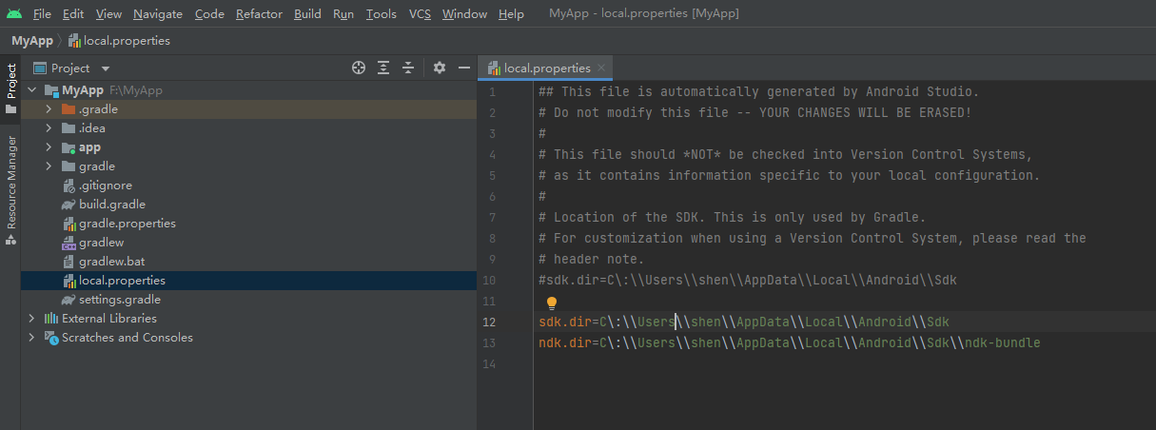The width and height of the screenshot is (1156, 430).
Task: Click commented #sdk.dir line 10
Action: pyautogui.click(x=748, y=280)
